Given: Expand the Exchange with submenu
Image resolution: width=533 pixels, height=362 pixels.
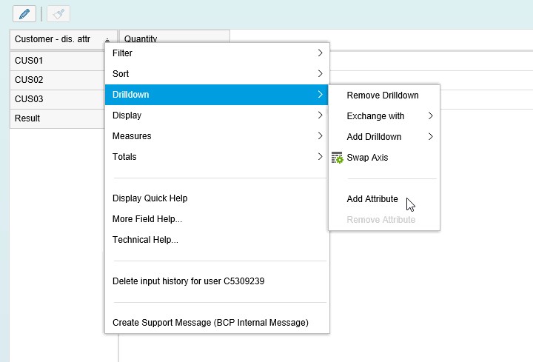Looking at the screenshot, I should (384, 116).
